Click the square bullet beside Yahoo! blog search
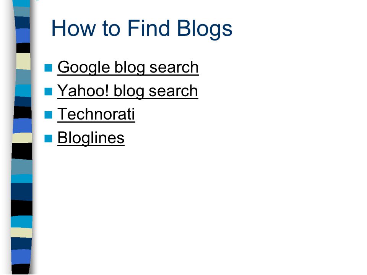Viewport: 367px width, 275px height. [x=48, y=91]
